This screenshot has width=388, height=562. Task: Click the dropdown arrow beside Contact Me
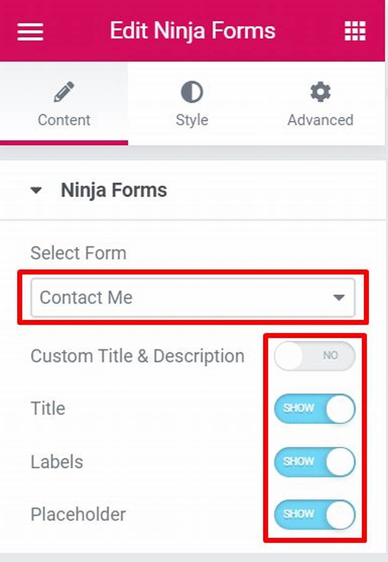(x=339, y=298)
